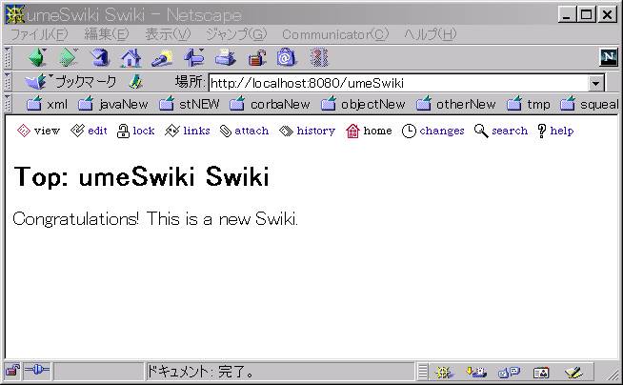Open the xml bookmark folder
Screen dimensions: 623x385
[x=47, y=104]
